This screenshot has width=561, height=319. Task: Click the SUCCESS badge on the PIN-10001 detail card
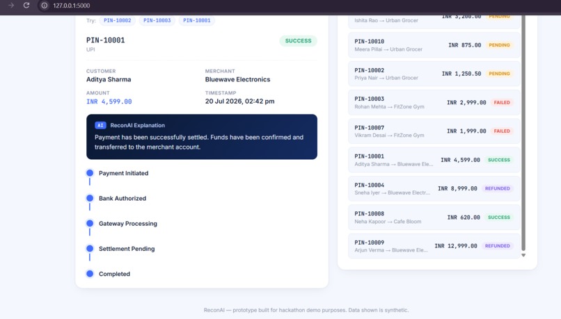298,41
